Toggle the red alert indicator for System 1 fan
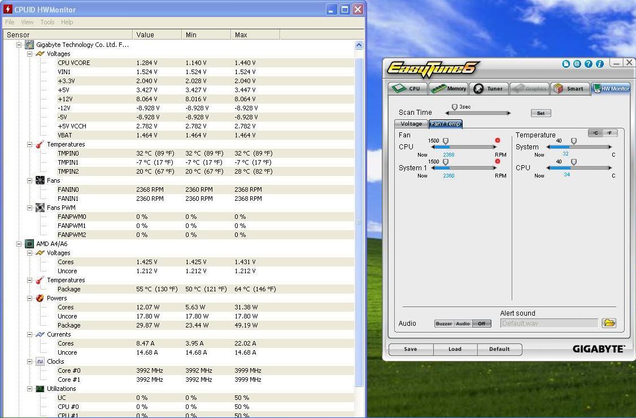Viewport: 636px width, 418px height. point(498,161)
